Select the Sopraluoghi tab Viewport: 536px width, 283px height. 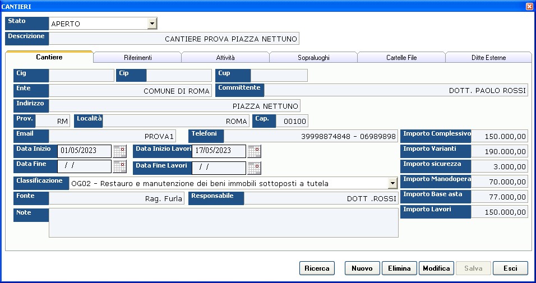click(313, 57)
